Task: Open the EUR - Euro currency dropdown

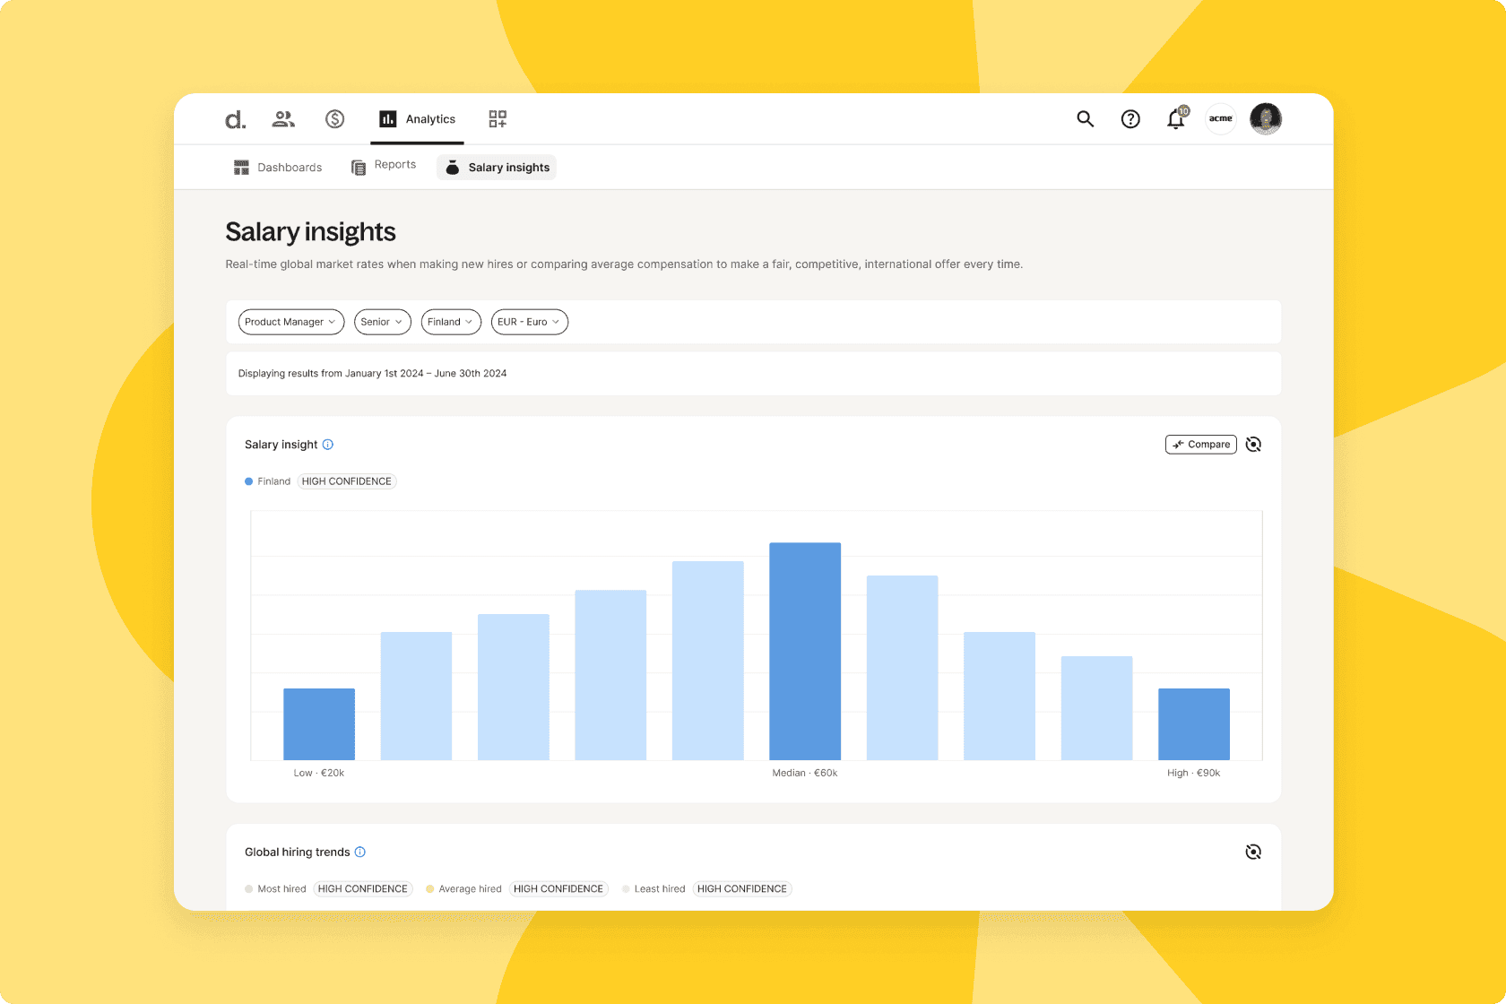Action: 530,322
